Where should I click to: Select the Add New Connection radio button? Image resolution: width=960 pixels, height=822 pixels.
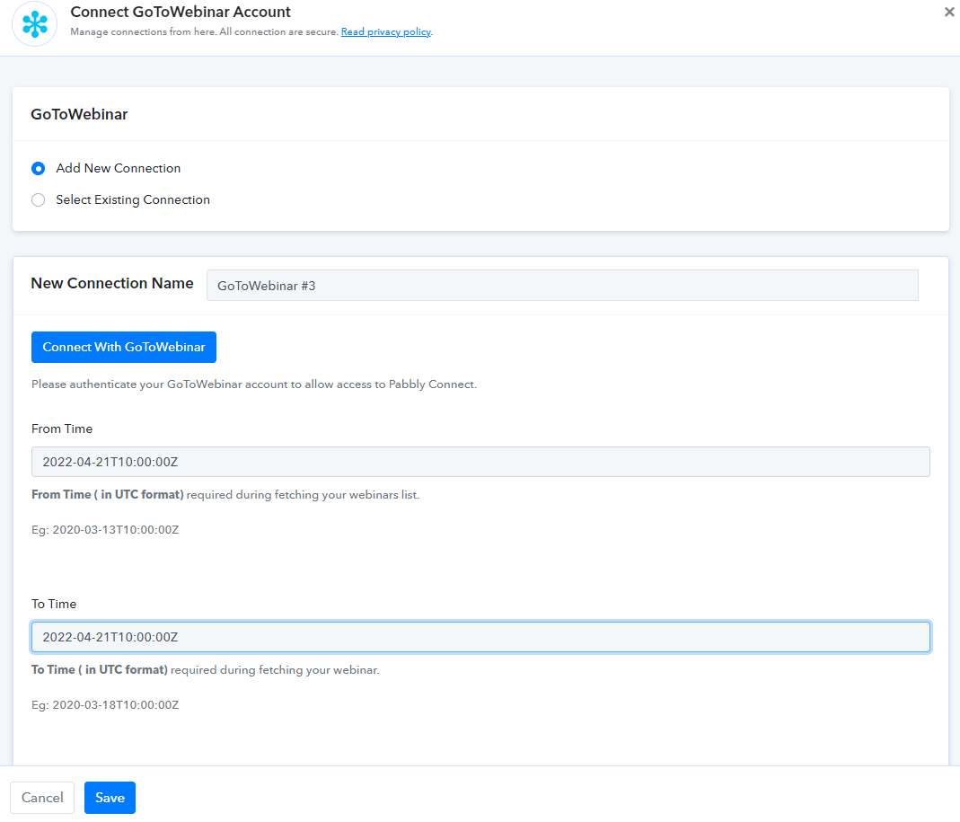click(x=38, y=169)
